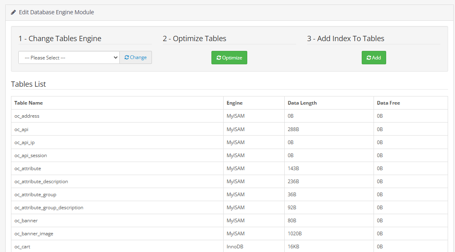The width and height of the screenshot is (455, 252).
Task: Open the Please Select engine dropdown
Action: pos(69,57)
